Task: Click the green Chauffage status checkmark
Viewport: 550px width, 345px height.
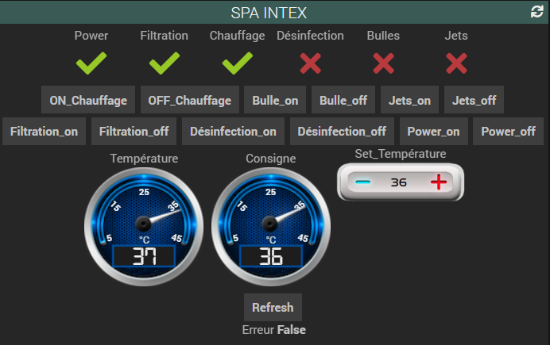Action: pyautogui.click(x=237, y=63)
